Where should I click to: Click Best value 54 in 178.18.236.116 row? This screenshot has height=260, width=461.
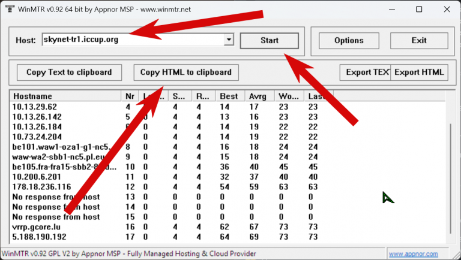coord(224,187)
